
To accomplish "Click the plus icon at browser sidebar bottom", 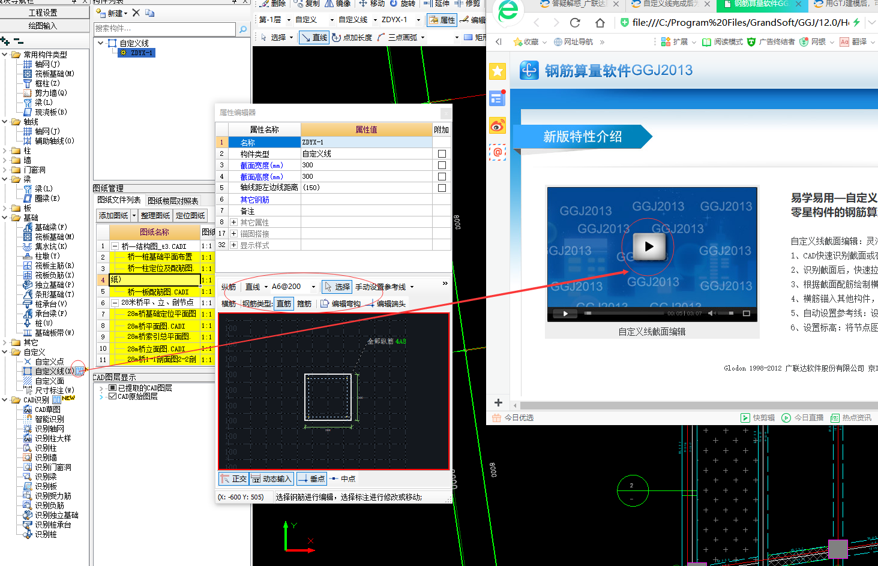I will (498, 402).
